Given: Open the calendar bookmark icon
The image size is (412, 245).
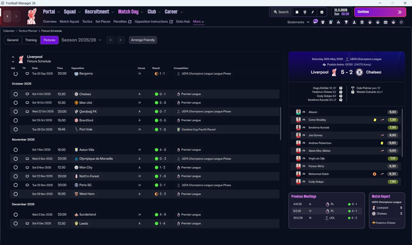Looking at the screenshot, I should point(386,22).
